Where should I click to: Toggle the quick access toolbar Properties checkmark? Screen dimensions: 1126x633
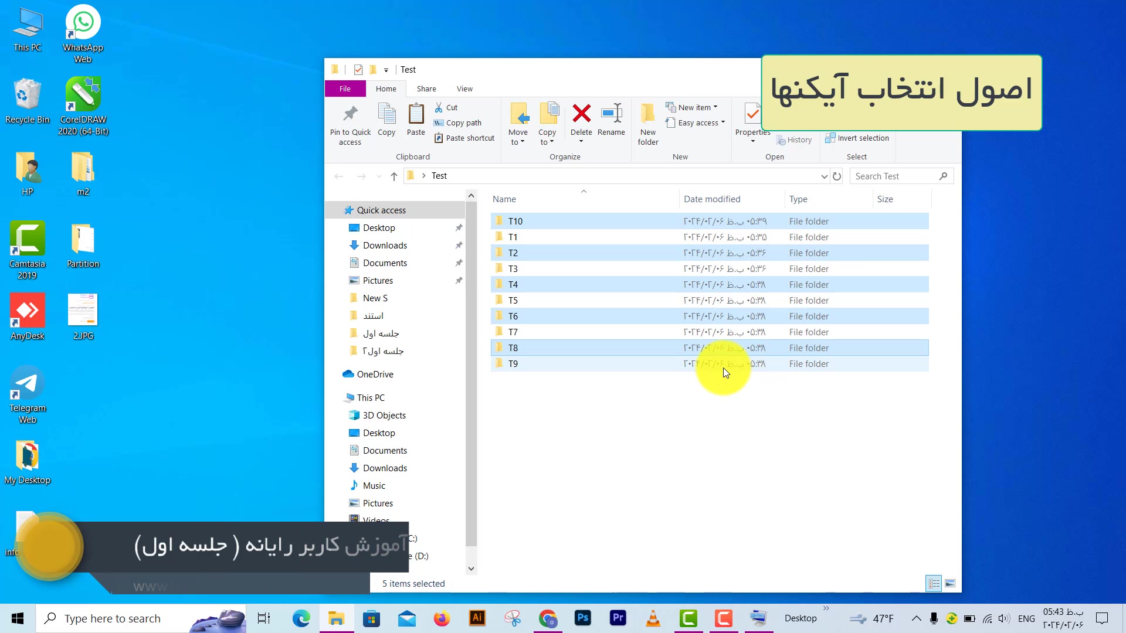point(358,70)
